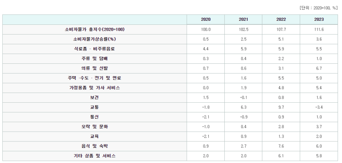Click 음식 및 숙박 value 7.6 for 2022
The height and width of the screenshot is (163, 342).
click(281, 146)
